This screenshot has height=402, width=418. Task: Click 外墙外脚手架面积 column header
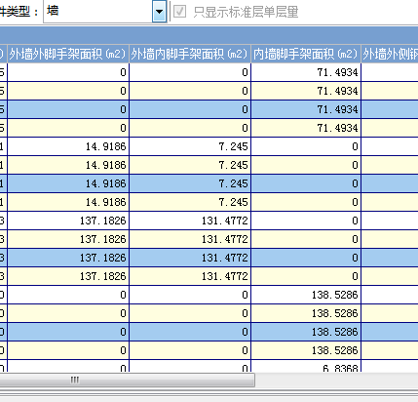point(68,54)
